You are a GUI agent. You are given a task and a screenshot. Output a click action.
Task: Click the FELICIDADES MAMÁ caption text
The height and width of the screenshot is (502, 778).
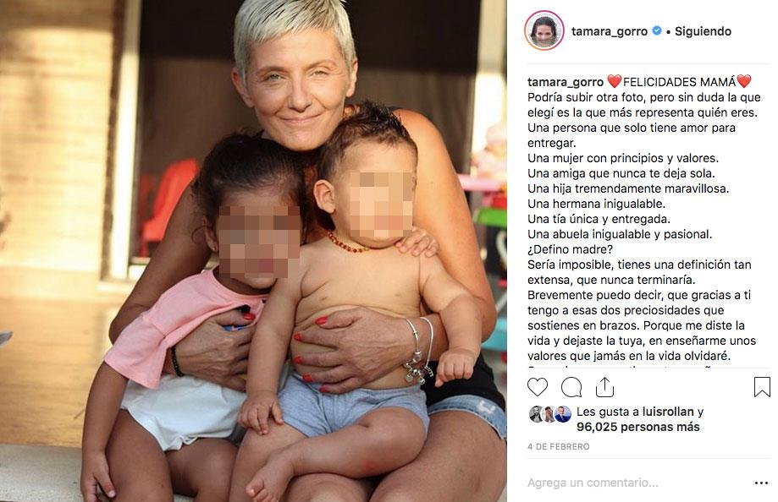click(679, 82)
